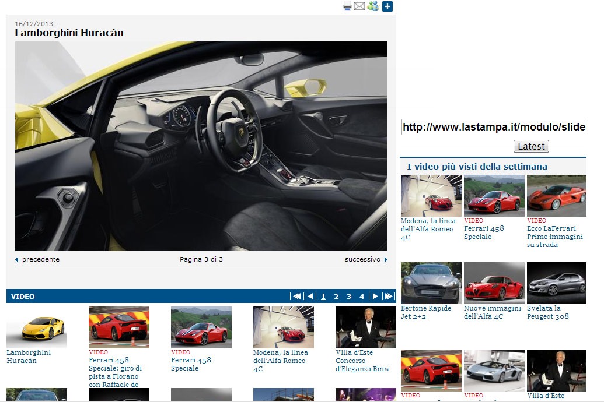Screen dimensions: 604x402
Task: Advance to next slide with 'successivo'
Action: 365,259
